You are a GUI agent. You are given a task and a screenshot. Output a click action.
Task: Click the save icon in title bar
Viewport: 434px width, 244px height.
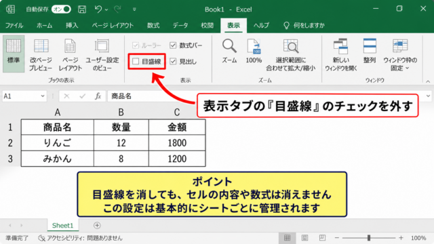click(x=82, y=9)
